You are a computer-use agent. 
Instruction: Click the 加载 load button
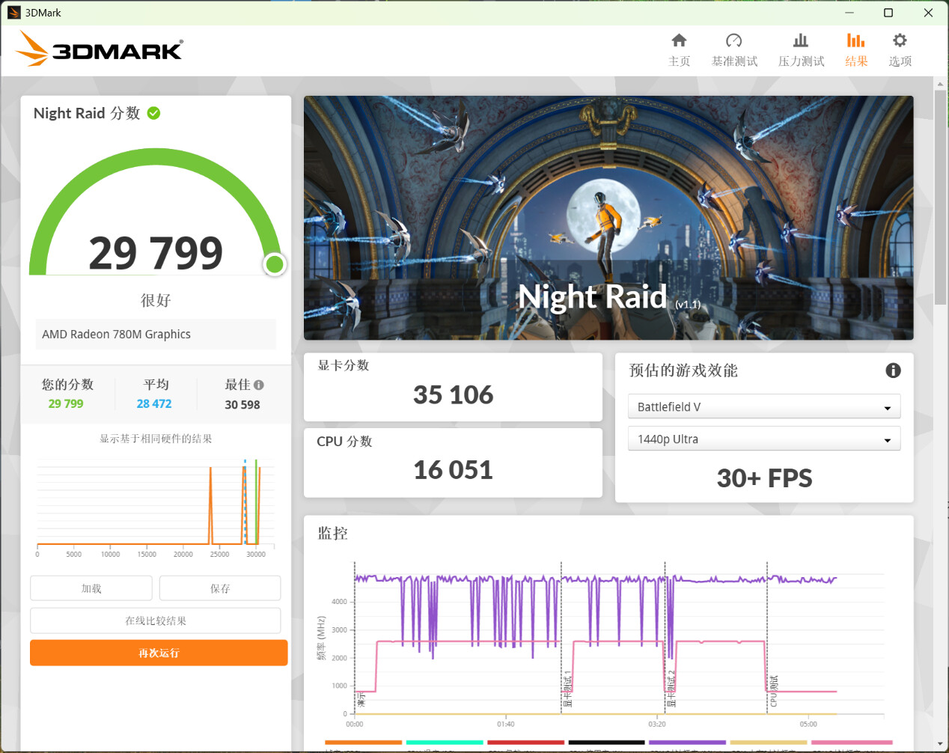(x=91, y=588)
